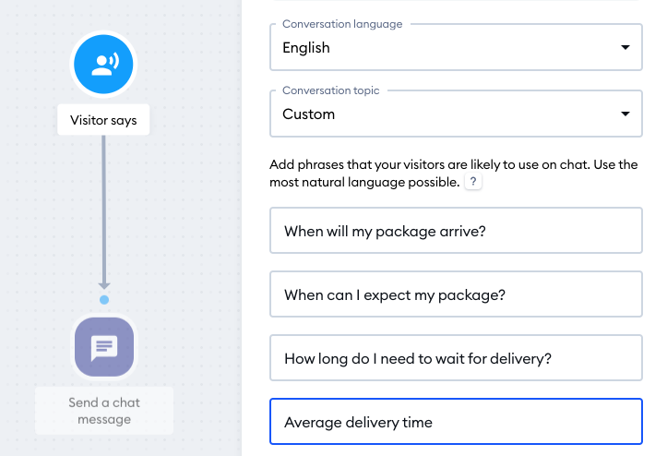Click the arrowhead above the blue dot
667x456 pixels.
[x=104, y=285]
